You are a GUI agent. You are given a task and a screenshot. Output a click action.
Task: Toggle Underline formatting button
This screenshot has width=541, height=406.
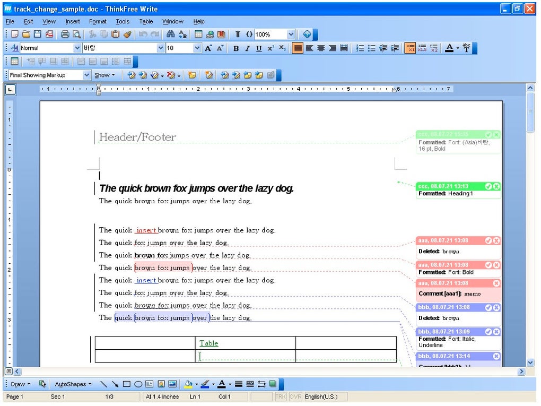click(x=259, y=48)
